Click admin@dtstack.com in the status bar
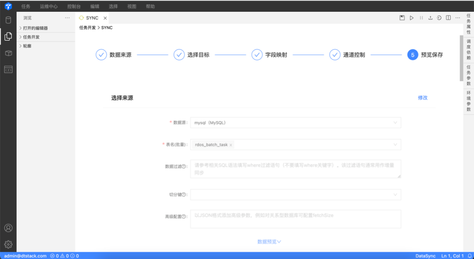Viewport: 474px width, 259px height. [25, 256]
